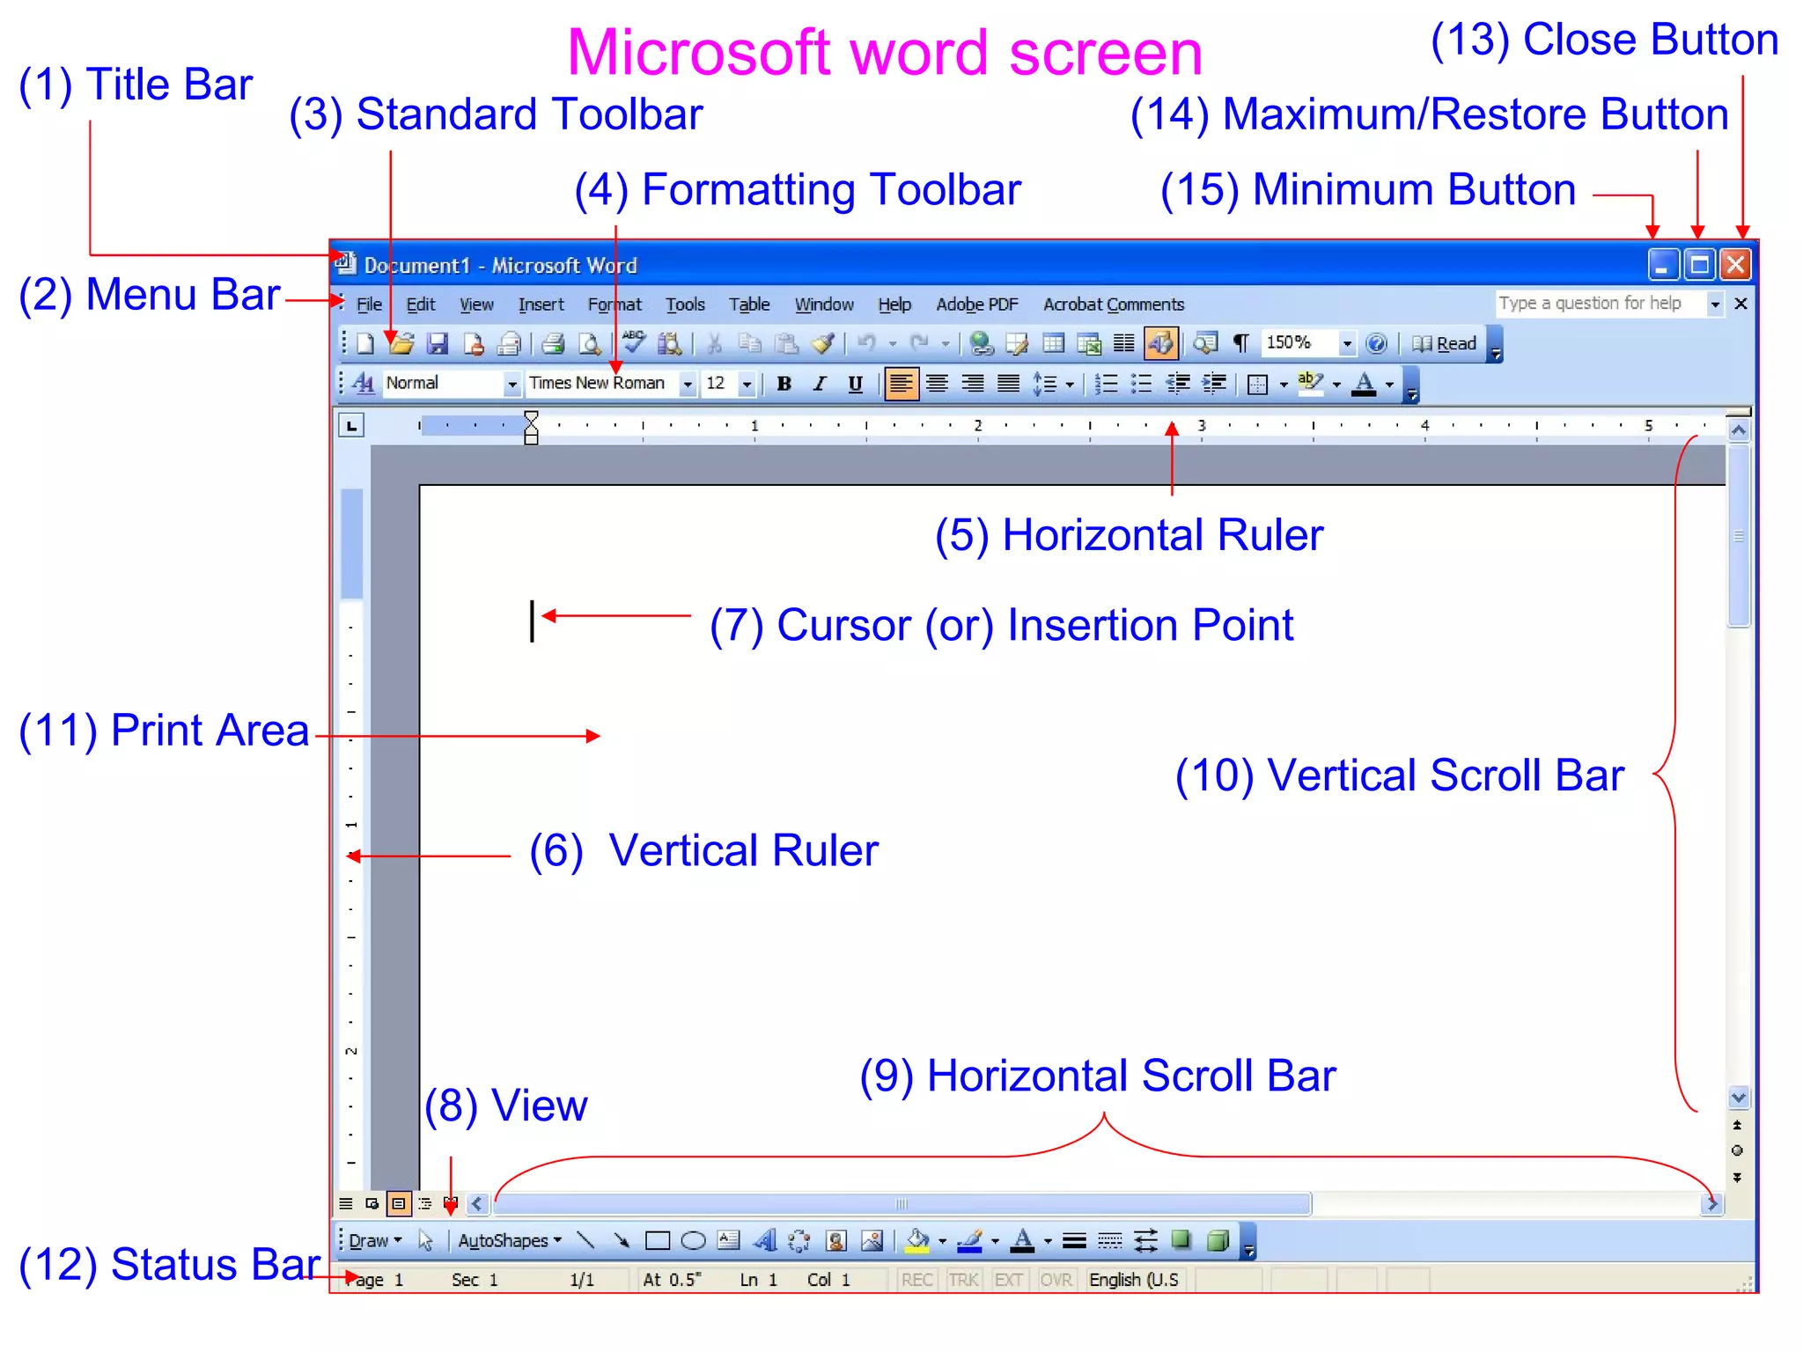Image resolution: width=1803 pixels, height=1352 pixels.
Task: Switch to Outline View button
Action: click(x=425, y=1203)
